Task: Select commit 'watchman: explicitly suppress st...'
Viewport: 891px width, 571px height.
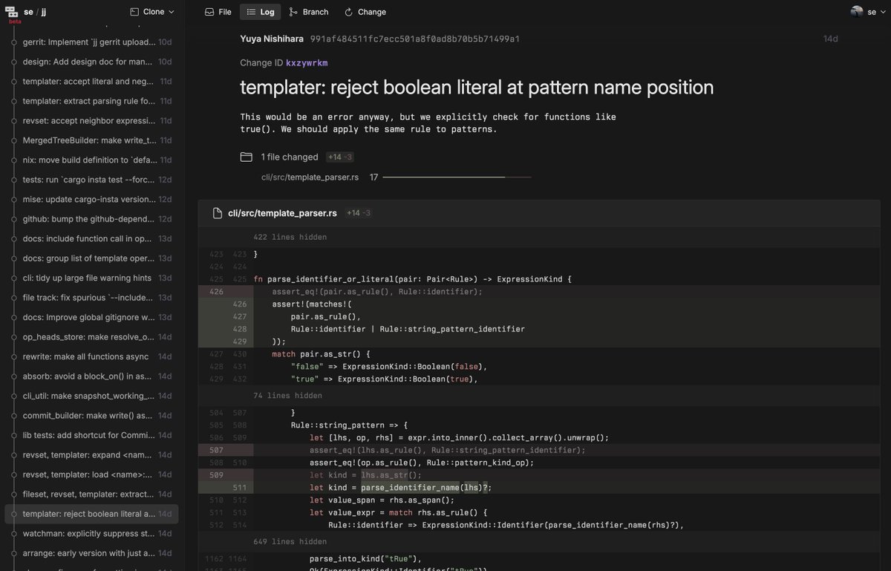Action: pos(92,534)
